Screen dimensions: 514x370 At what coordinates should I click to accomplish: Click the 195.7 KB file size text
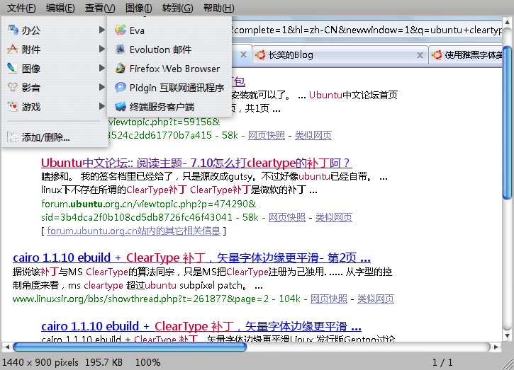pos(104,362)
